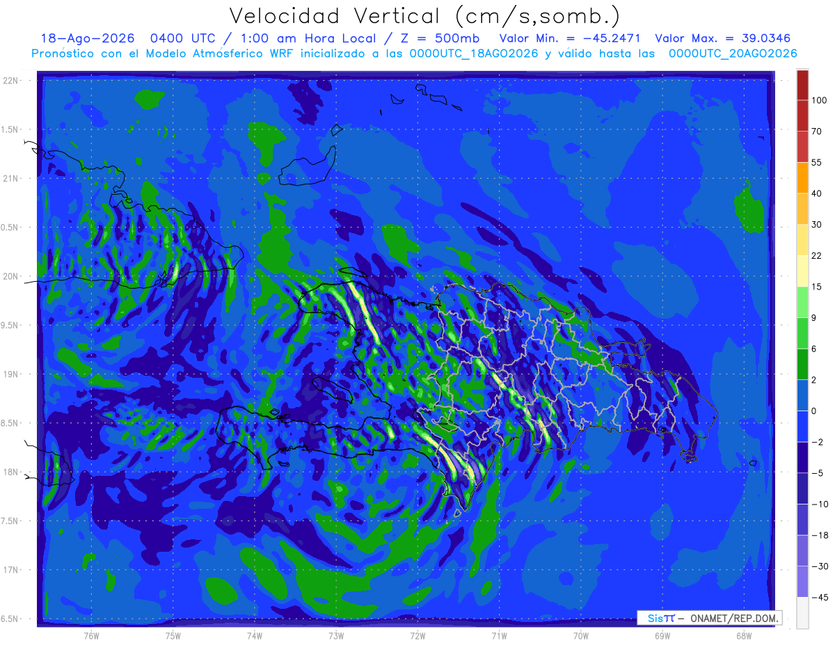
Task: Click the '40' colorbar value
Action: pyautogui.click(x=818, y=193)
